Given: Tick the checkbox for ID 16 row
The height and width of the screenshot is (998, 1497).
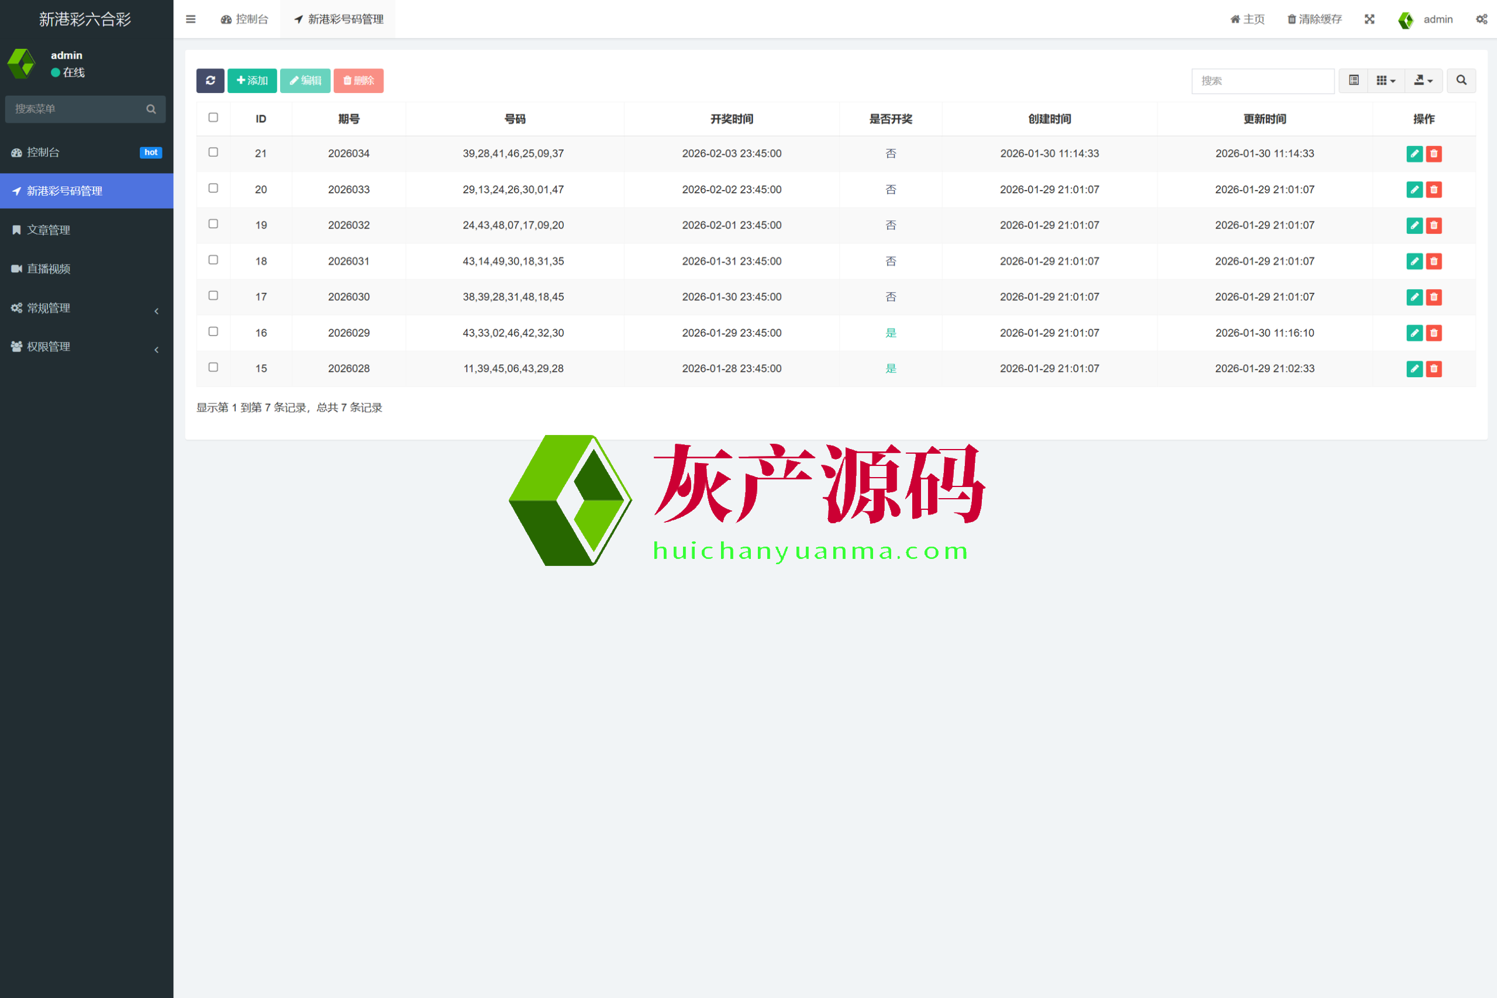Looking at the screenshot, I should (213, 331).
